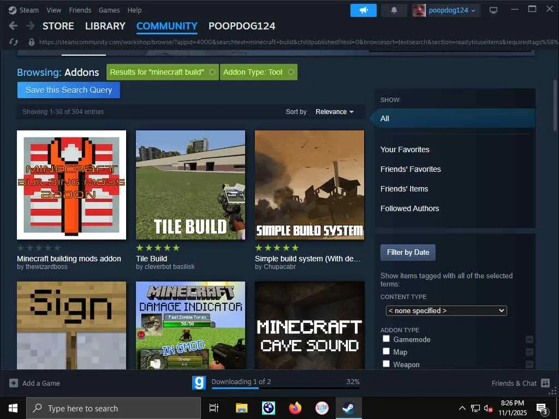Exclude Weapon with its minus button

coord(530,364)
